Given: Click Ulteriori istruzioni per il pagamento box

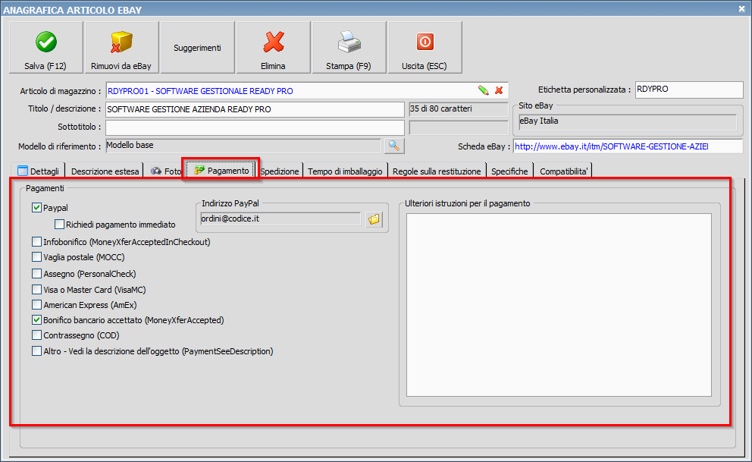Looking at the screenshot, I should point(559,305).
